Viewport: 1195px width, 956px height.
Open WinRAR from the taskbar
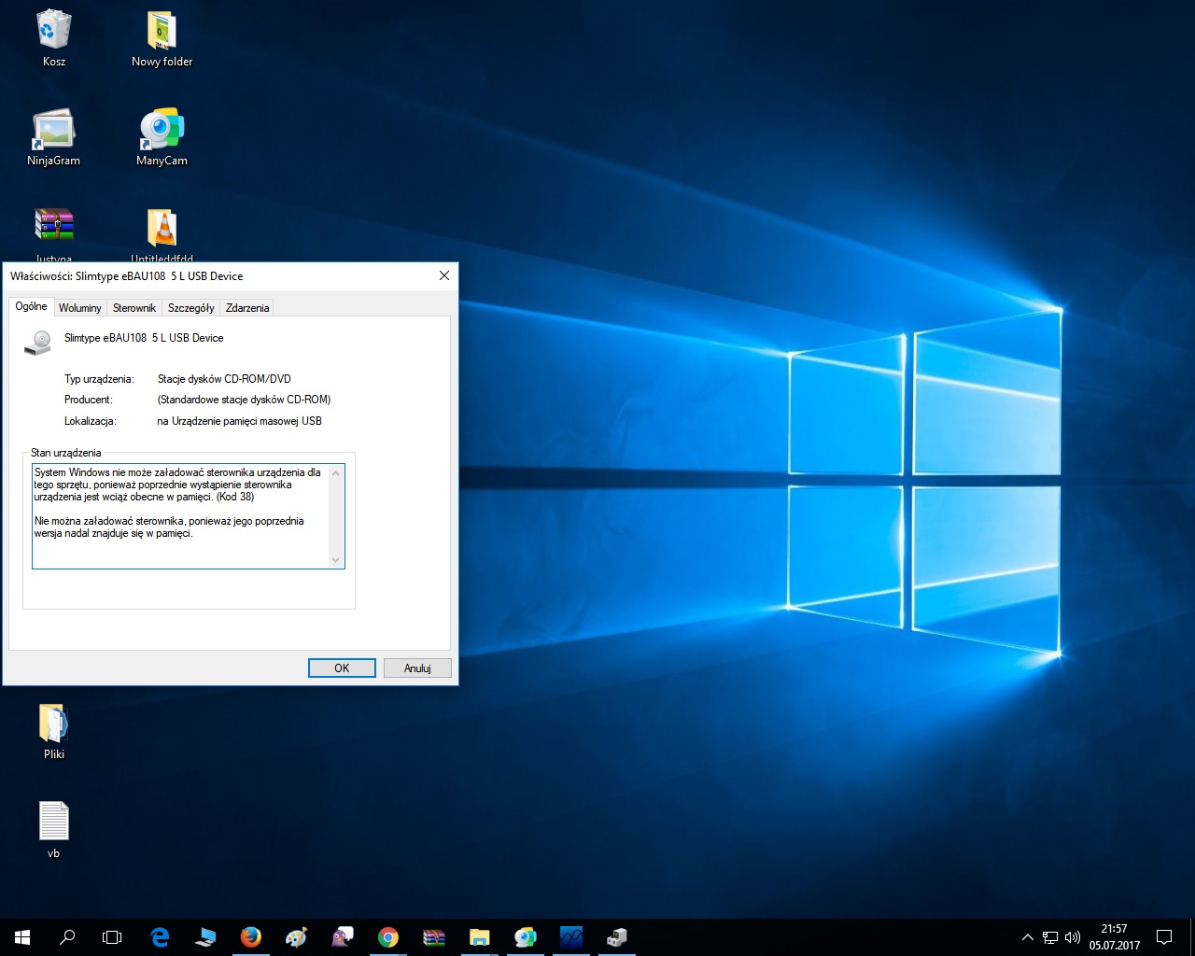434,936
